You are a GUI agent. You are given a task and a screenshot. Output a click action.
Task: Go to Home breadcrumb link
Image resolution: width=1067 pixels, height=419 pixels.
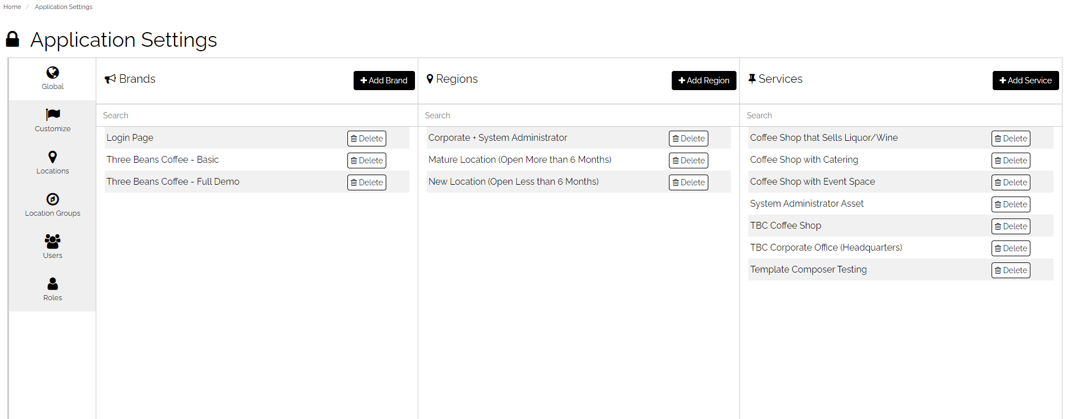coord(12,7)
